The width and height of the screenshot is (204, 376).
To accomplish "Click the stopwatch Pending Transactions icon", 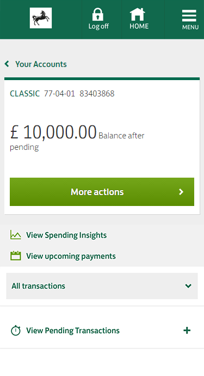I will [x=16, y=330].
